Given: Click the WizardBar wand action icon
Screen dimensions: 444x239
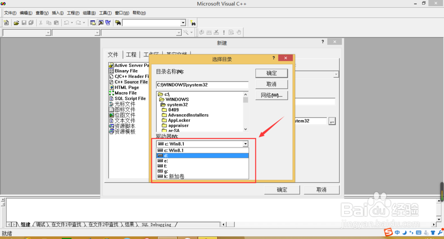Looking at the screenshot, I should [186, 32].
